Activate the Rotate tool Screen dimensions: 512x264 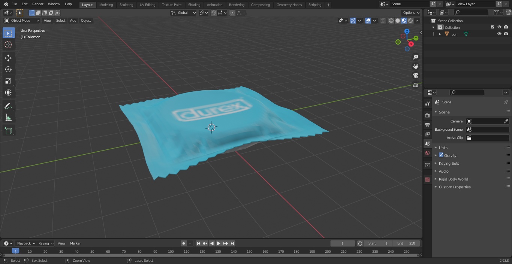(8, 69)
